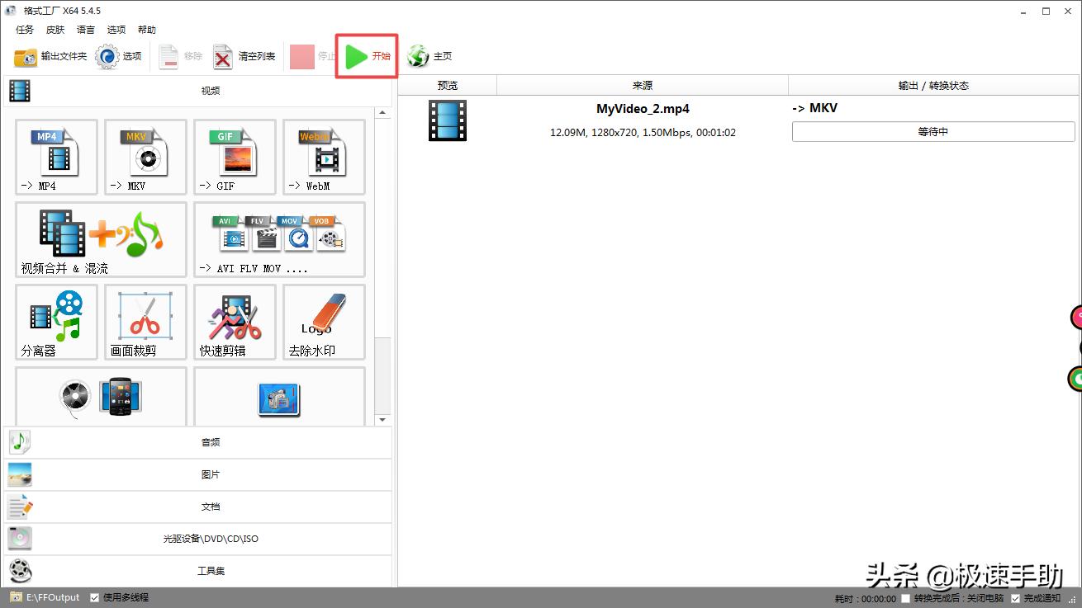This screenshot has height=608, width=1082.
Task: Click the Format Factory title bar app icon
Action: pos(11,11)
